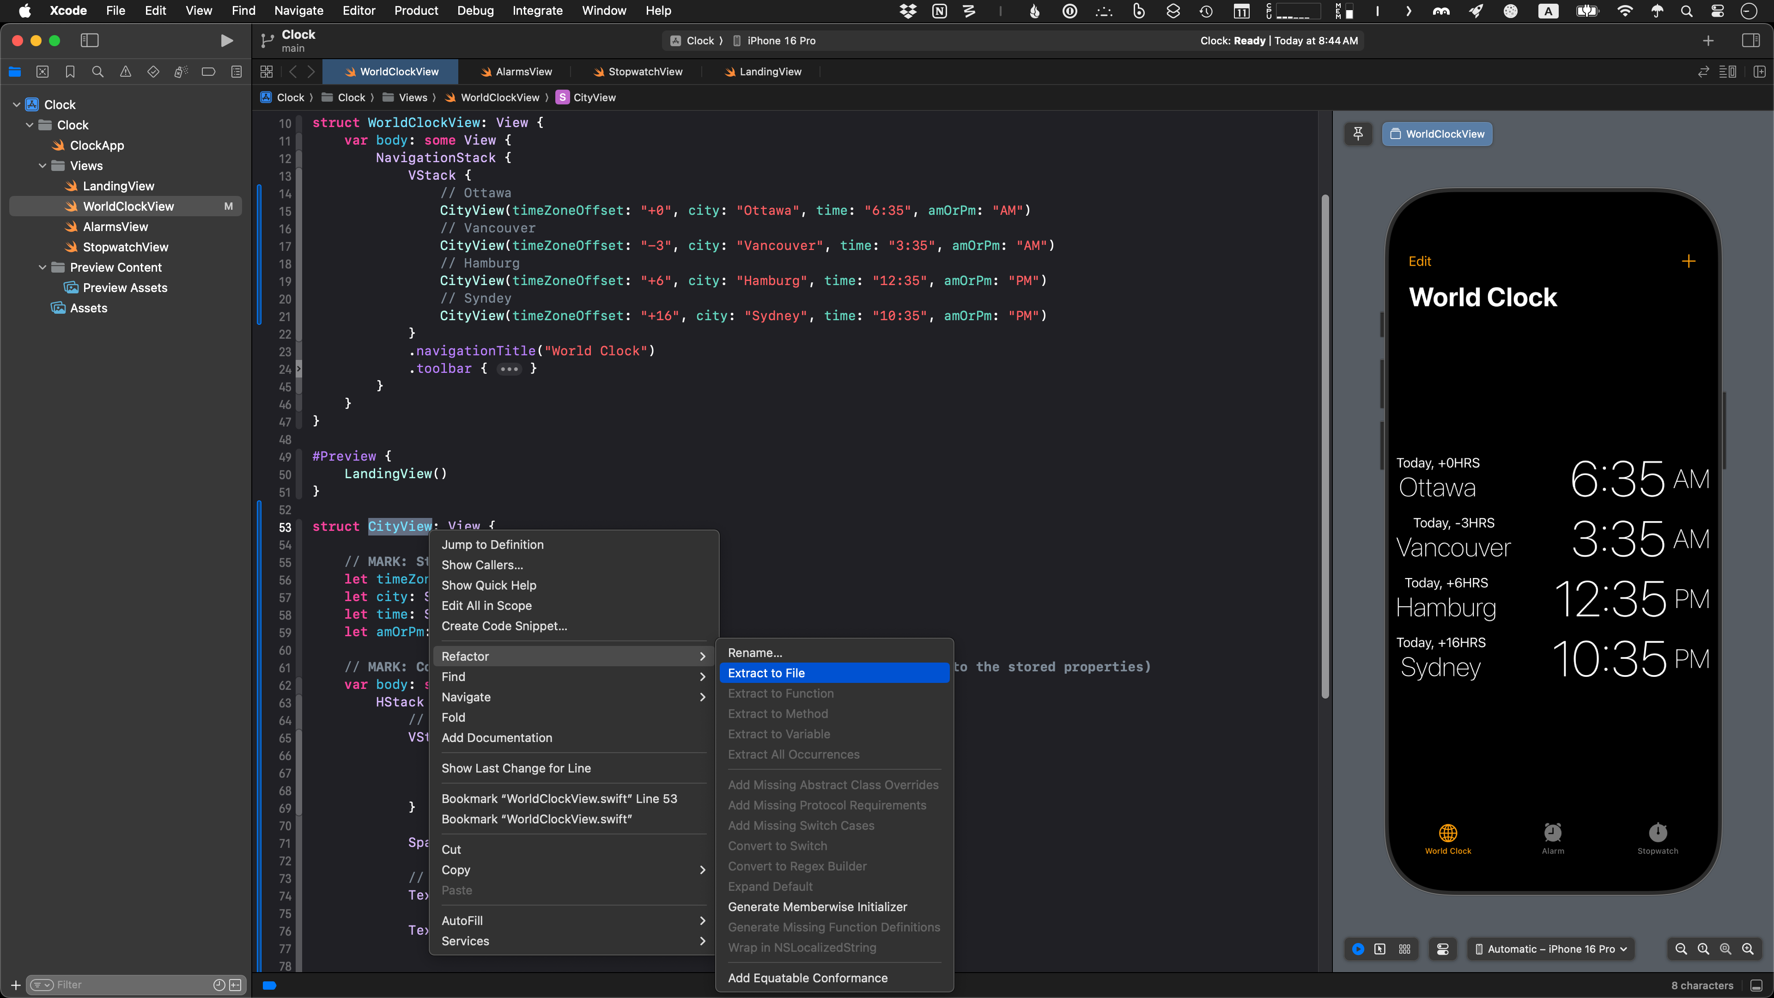This screenshot has height=998, width=1774.
Task: Open the Issue navigator warning icon
Action: [x=125, y=72]
